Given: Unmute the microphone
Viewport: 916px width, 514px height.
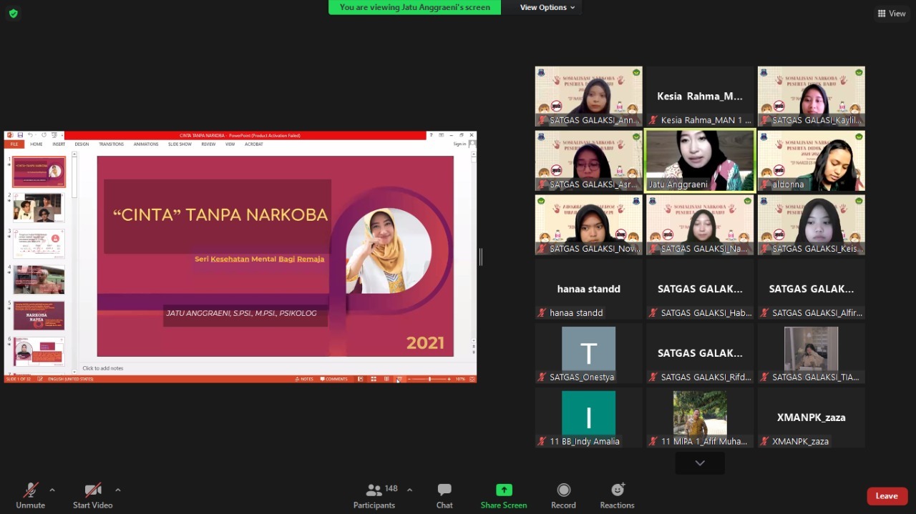Looking at the screenshot, I should pyautogui.click(x=30, y=490).
